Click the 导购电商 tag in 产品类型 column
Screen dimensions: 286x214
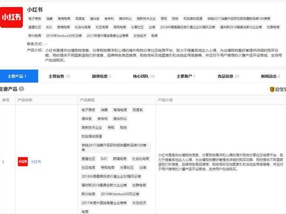(108, 168)
